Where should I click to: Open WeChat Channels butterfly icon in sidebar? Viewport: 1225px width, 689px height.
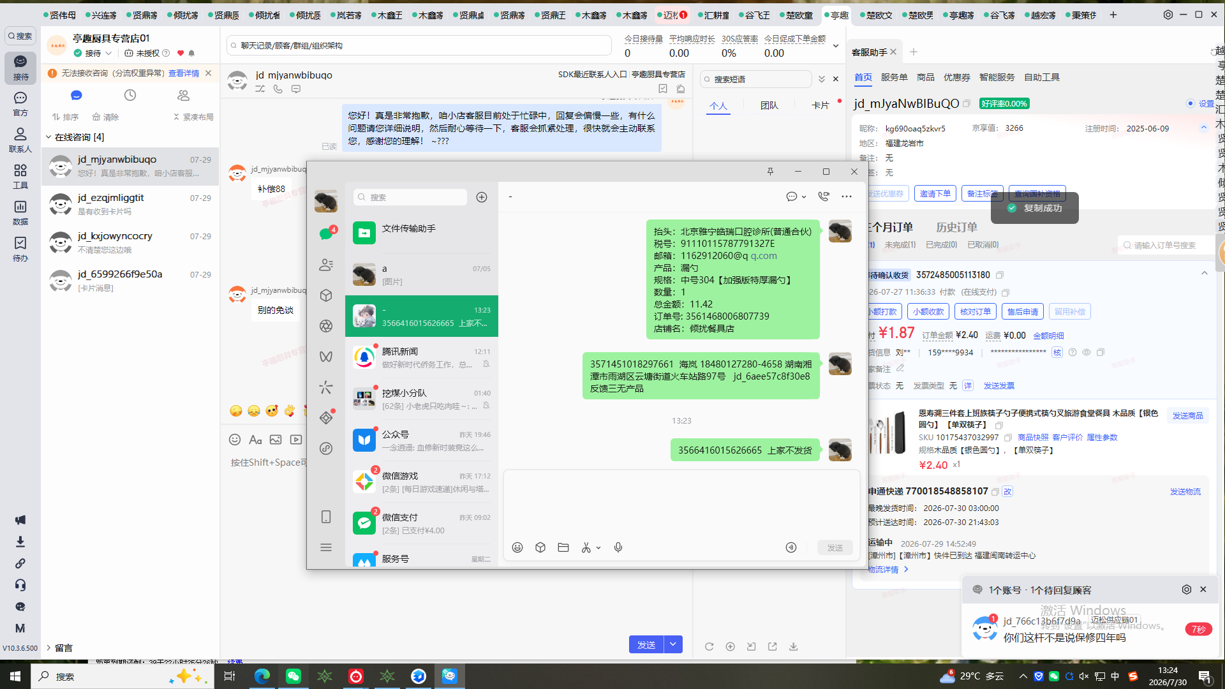point(326,357)
